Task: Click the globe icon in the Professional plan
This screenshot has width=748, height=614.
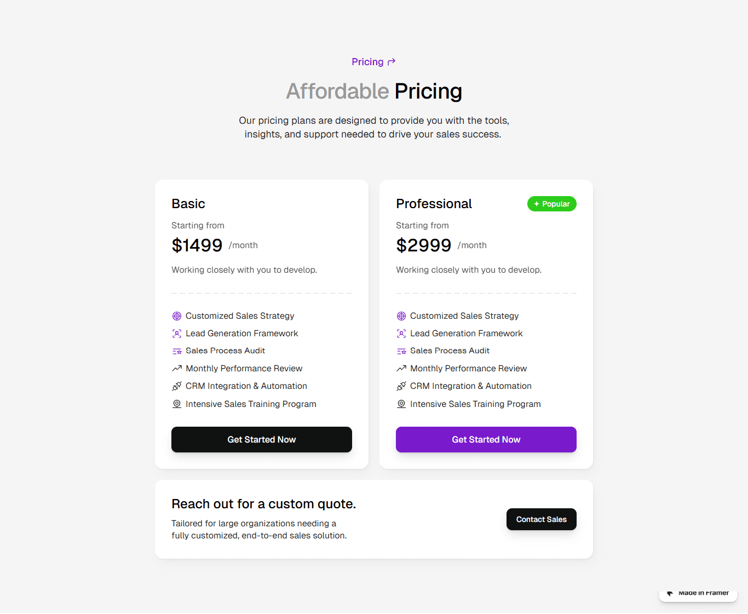Action: (x=401, y=316)
